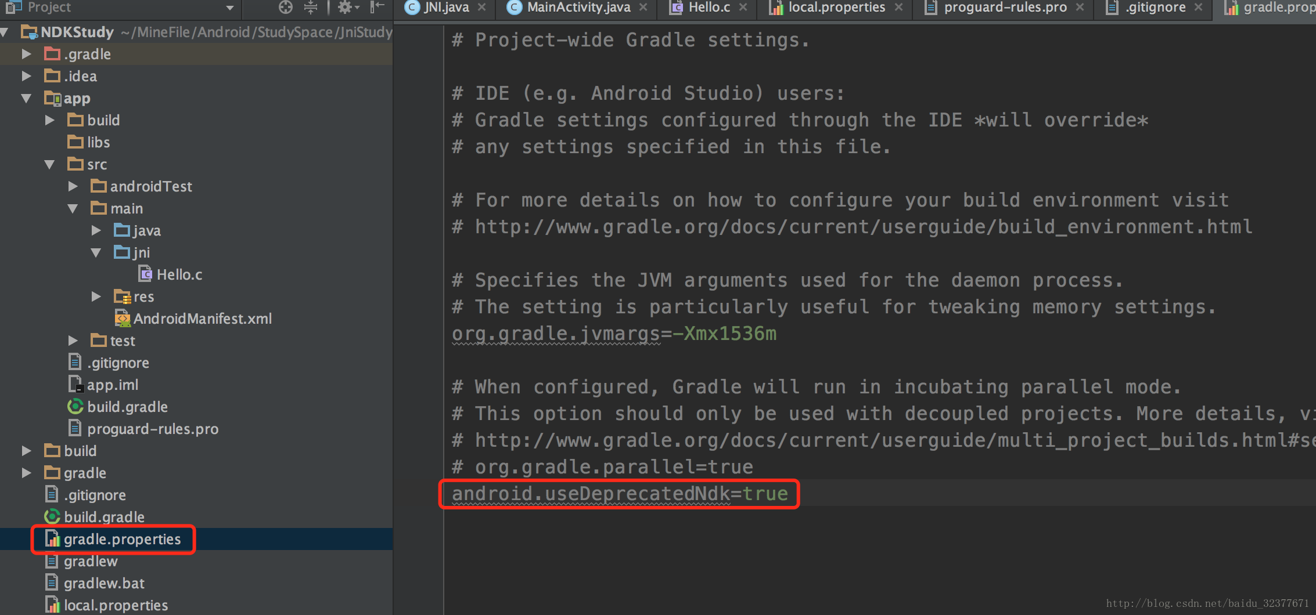Click the collapse all icon in Project toolbar
This screenshot has height=615, width=1316.
pos(311,7)
